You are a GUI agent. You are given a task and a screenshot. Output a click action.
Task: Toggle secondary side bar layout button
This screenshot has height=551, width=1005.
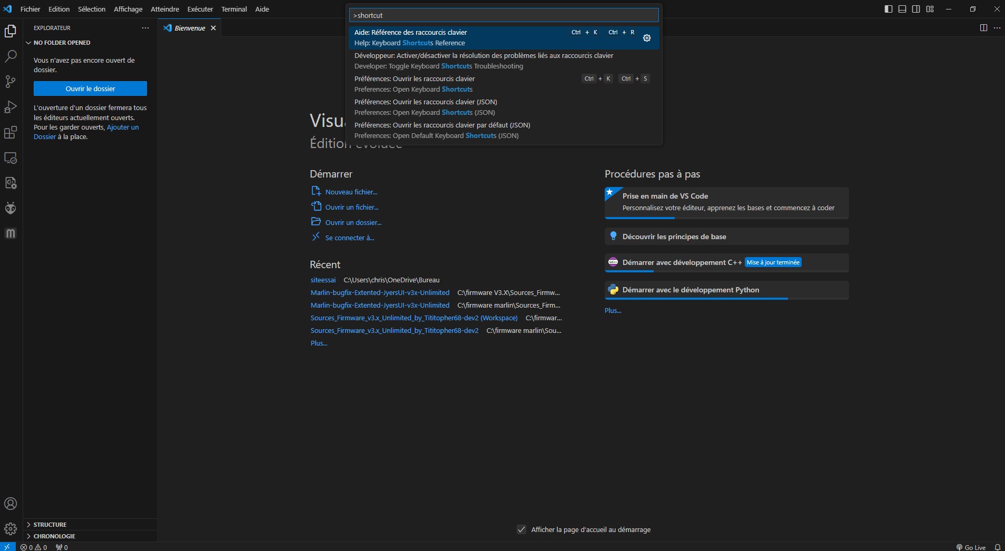pyautogui.click(x=916, y=9)
